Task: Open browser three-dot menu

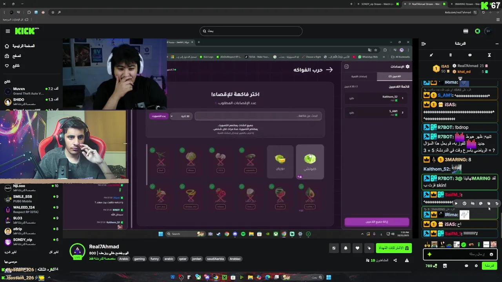Action: tap(4, 12)
